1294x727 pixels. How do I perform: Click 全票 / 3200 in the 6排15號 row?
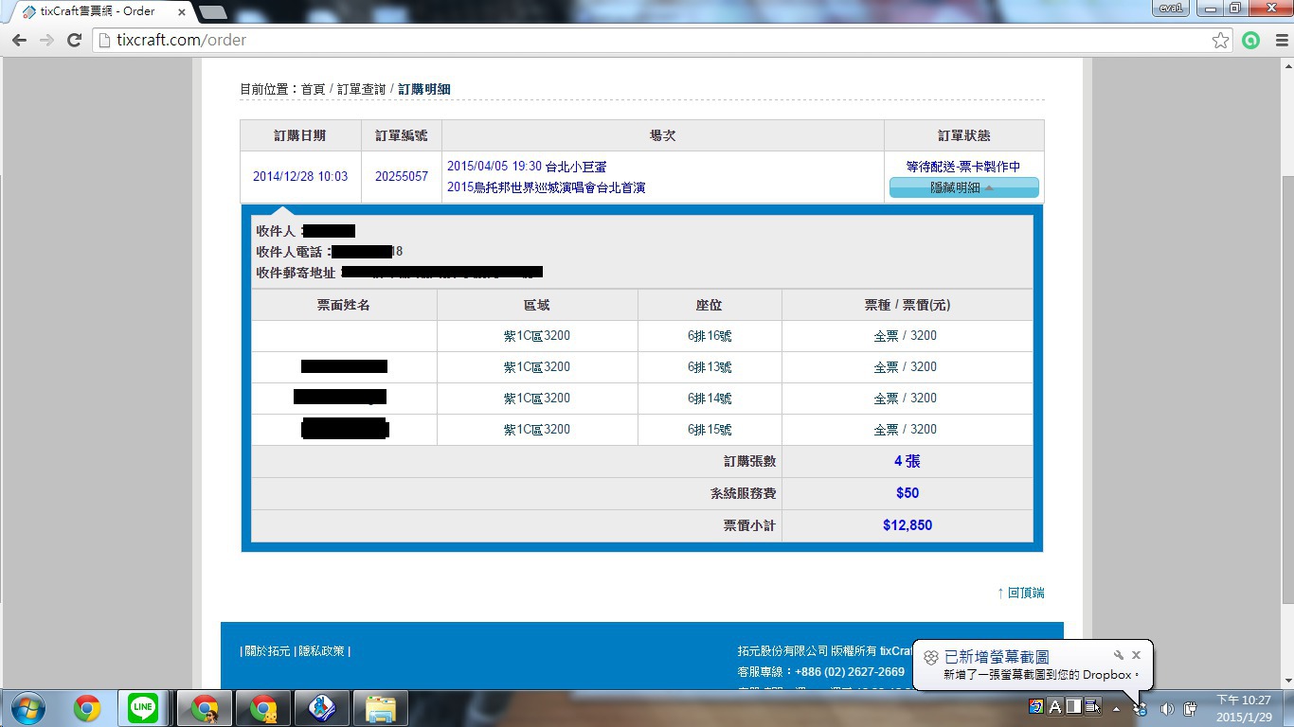point(906,430)
